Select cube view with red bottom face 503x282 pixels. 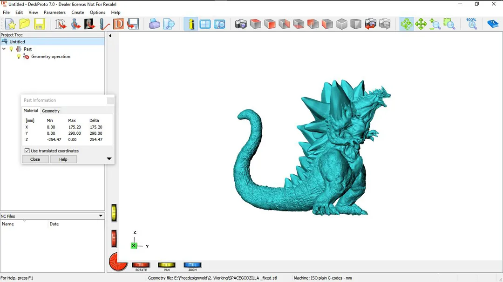point(299,24)
